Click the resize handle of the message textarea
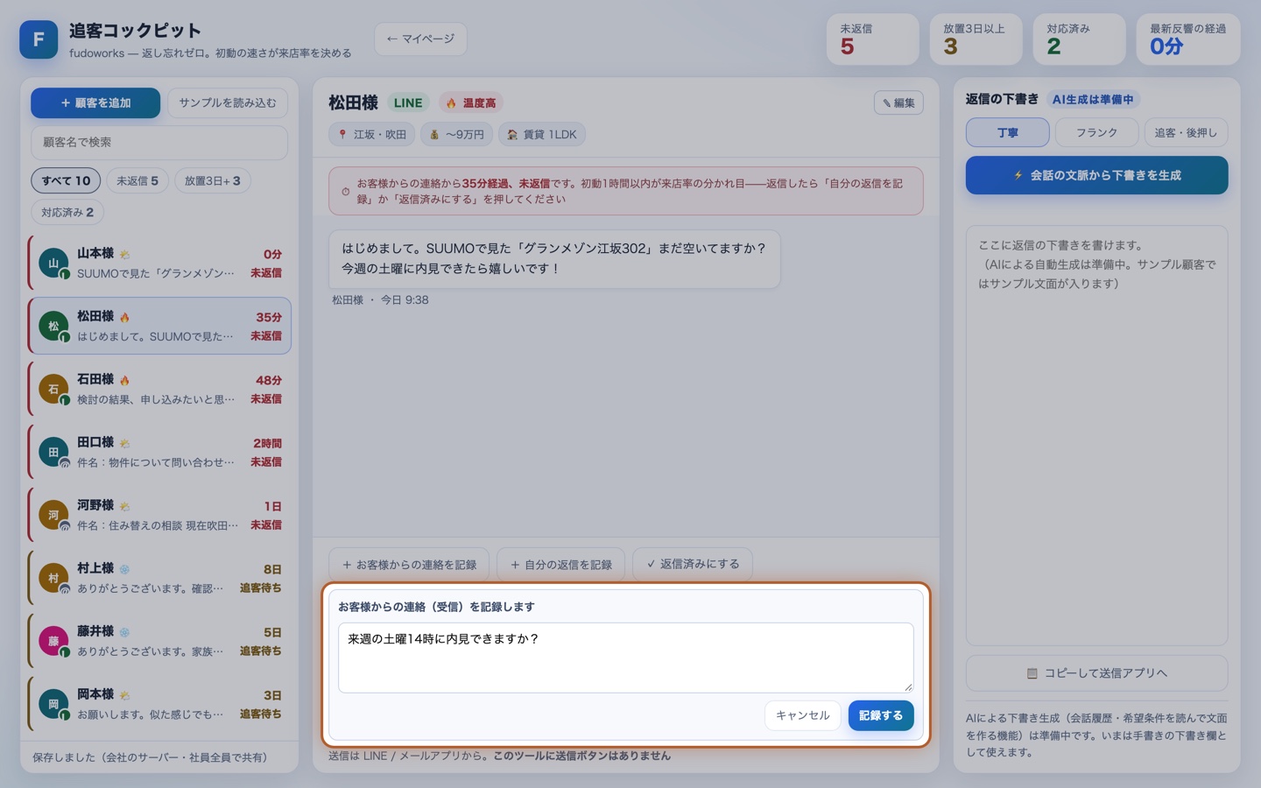The height and width of the screenshot is (788, 1261). [x=908, y=687]
